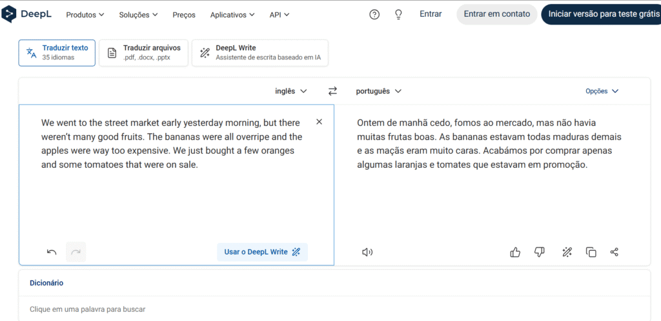Click 'Clique em uma palavra para buscar'

87,309
